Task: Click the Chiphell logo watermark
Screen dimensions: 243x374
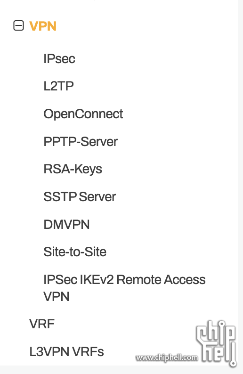Action: [217, 343]
